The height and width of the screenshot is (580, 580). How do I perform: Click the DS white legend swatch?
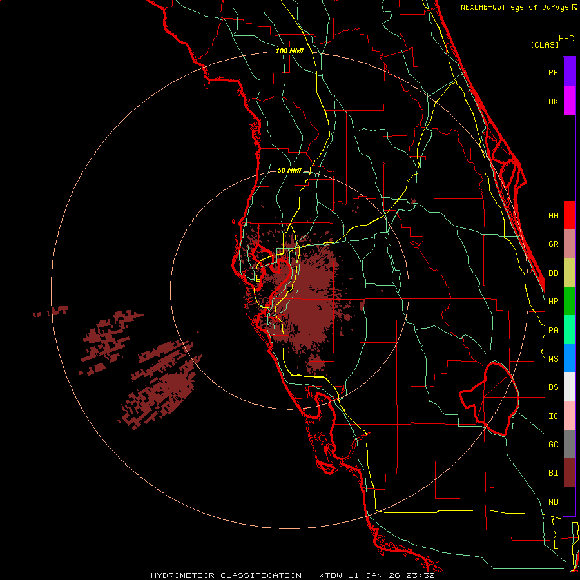pos(569,387)
